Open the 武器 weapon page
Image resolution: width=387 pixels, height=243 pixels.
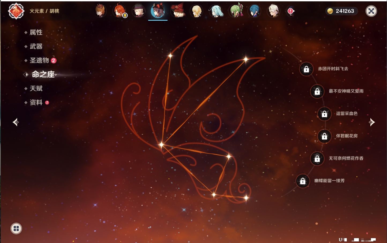click(36, 46)
